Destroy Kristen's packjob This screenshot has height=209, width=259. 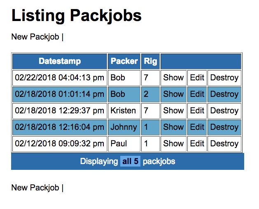coord(224,110)
